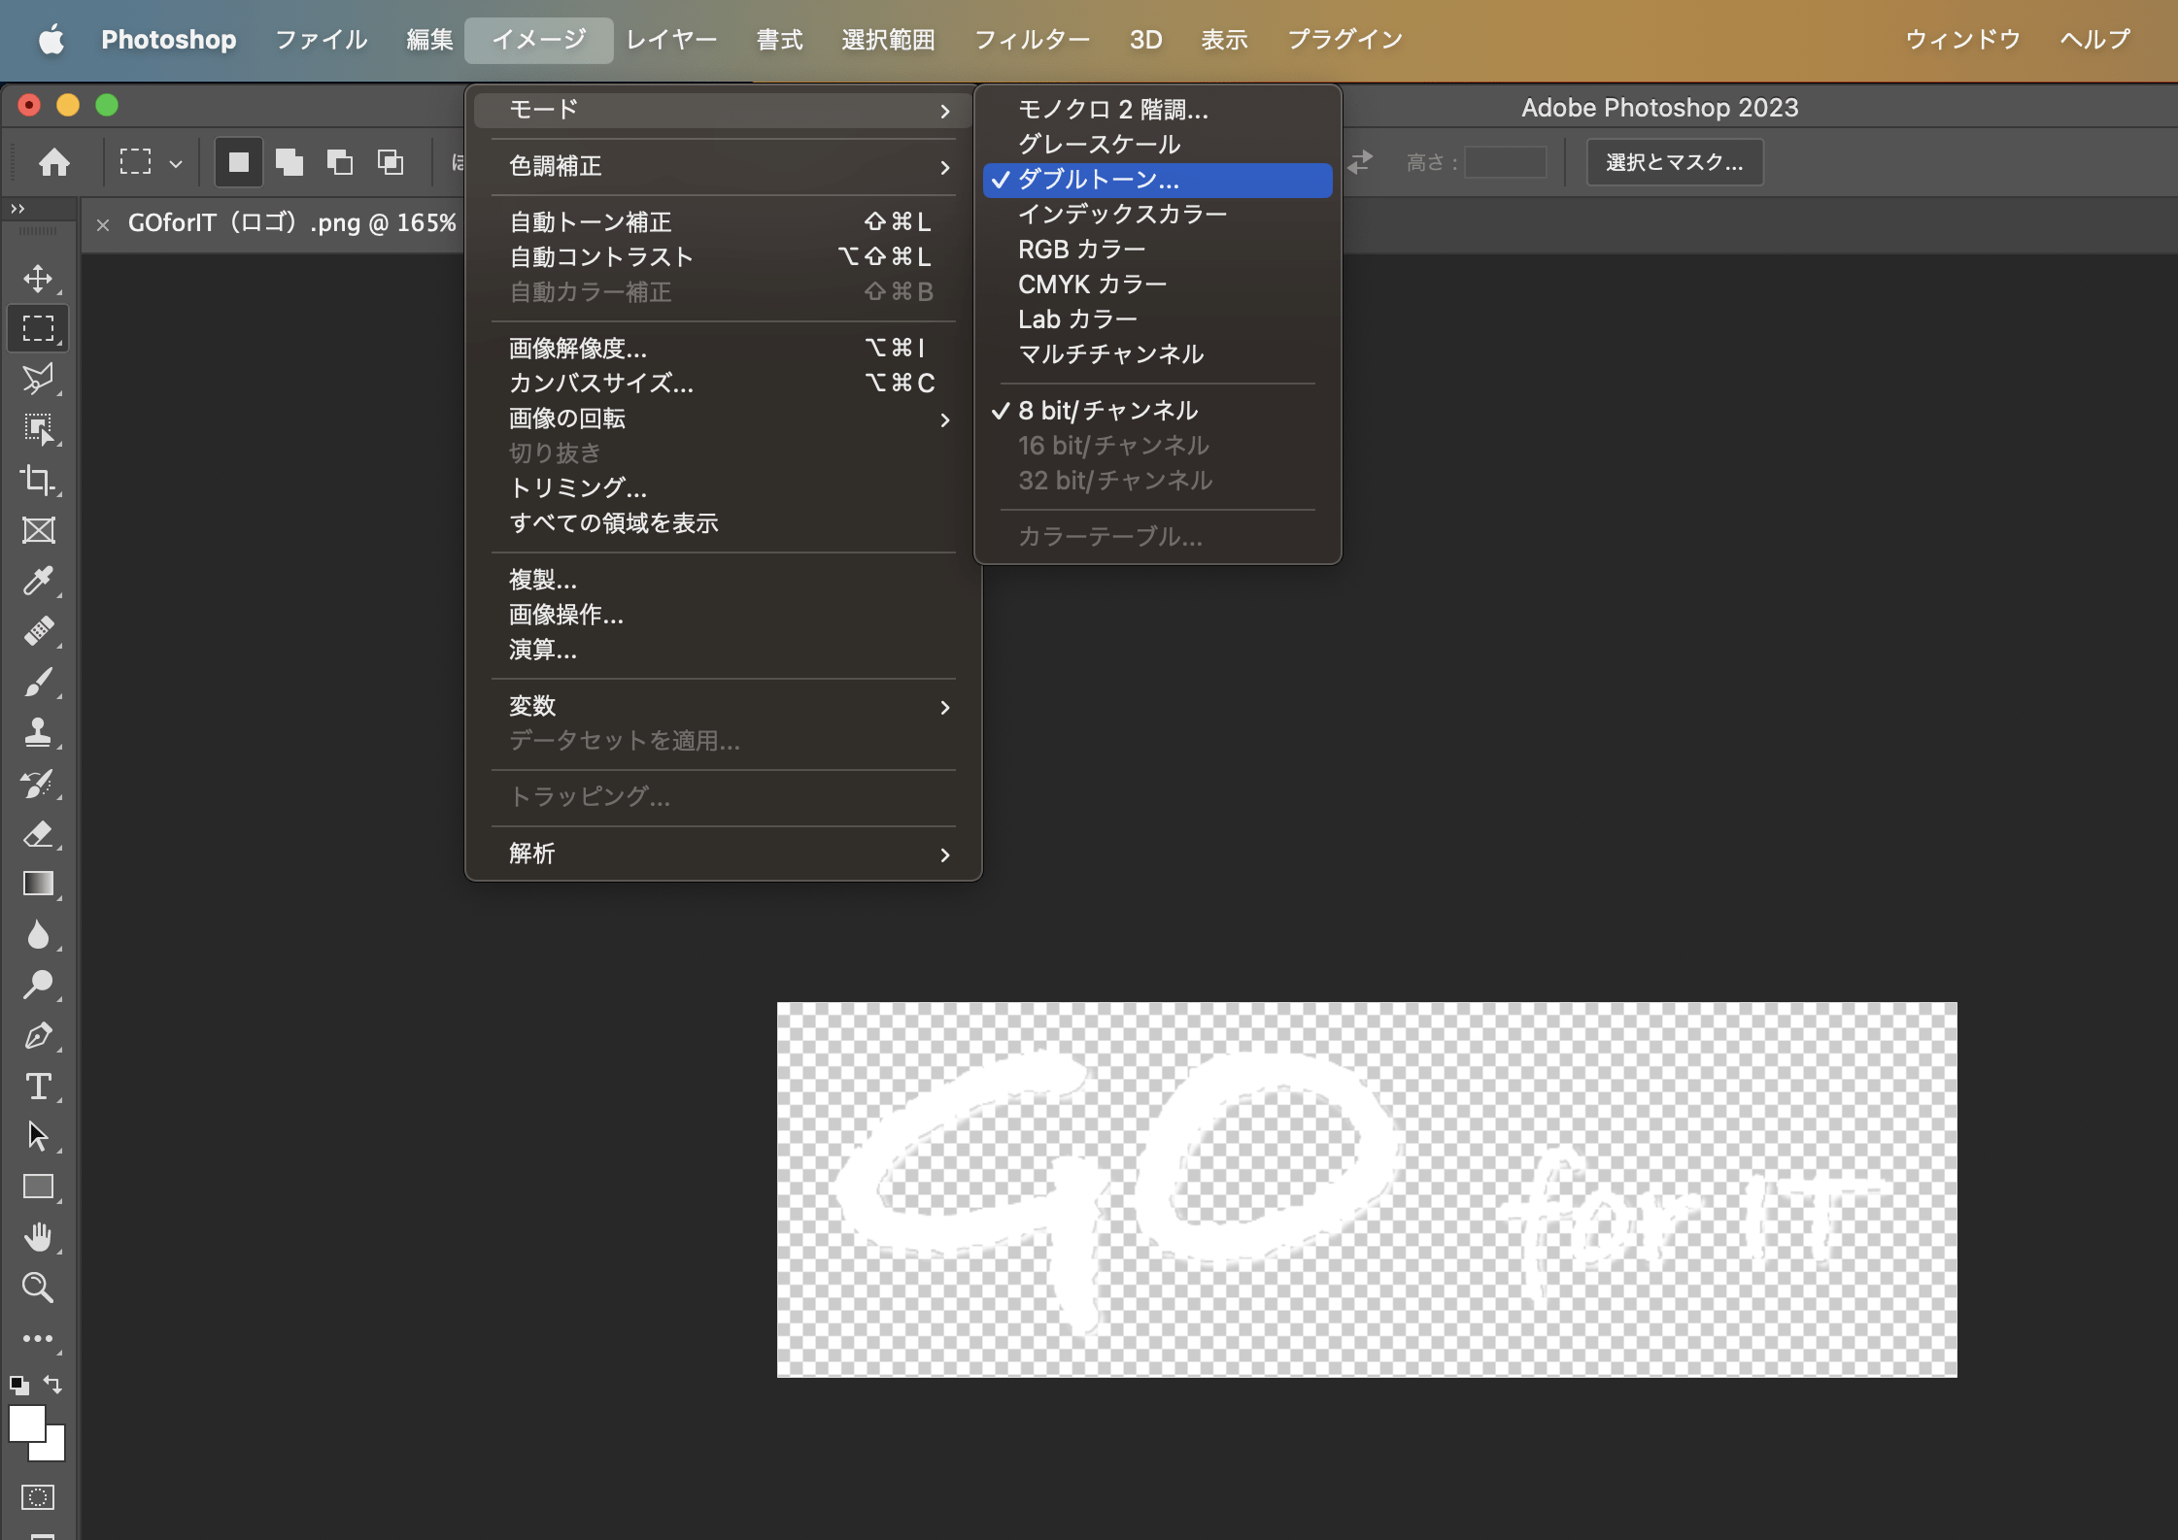This screenshot has width=2178, height=1540.
Task: Toggle Quick Mask mode
Action: click(x=38, y=1497)
